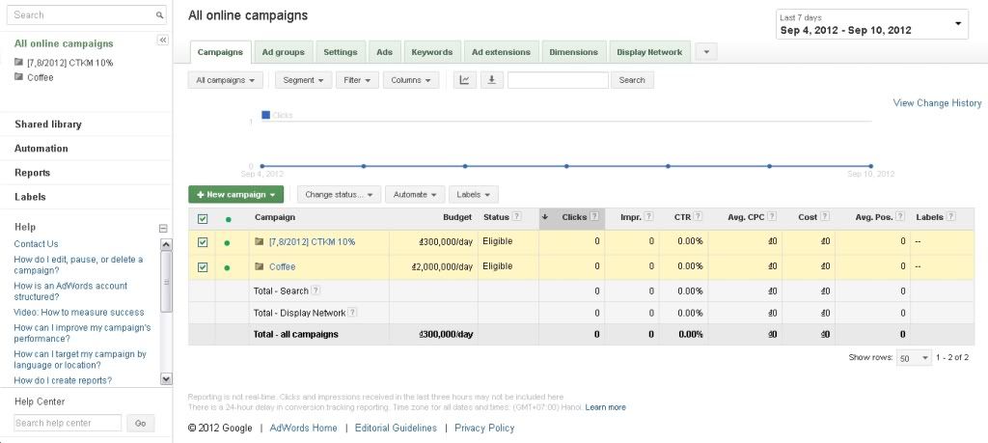Viewport: 988px width, 443px height.
Task: Click the green status dot of Coffee campaign
Action: (228, 267)
